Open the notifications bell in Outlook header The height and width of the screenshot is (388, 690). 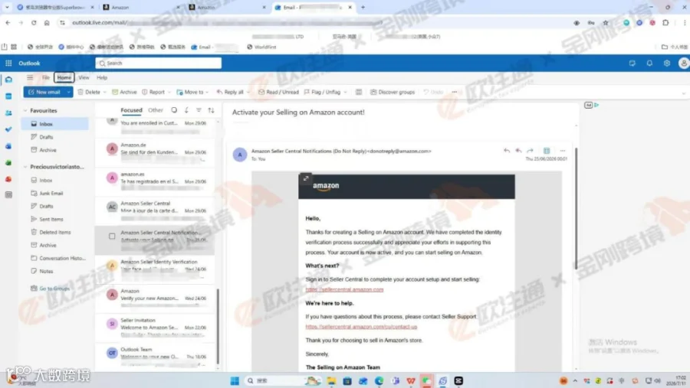(x=649, y=64)
